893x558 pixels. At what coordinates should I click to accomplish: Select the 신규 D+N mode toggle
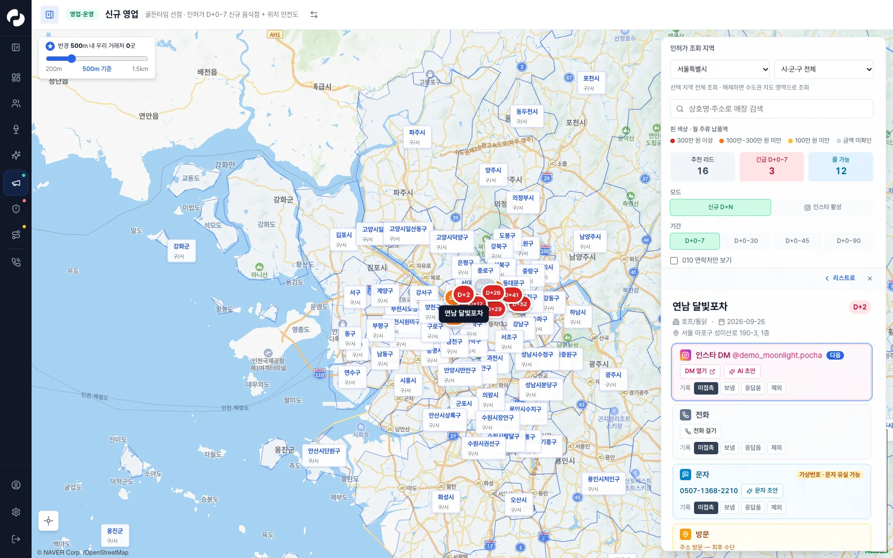(720, 207)
